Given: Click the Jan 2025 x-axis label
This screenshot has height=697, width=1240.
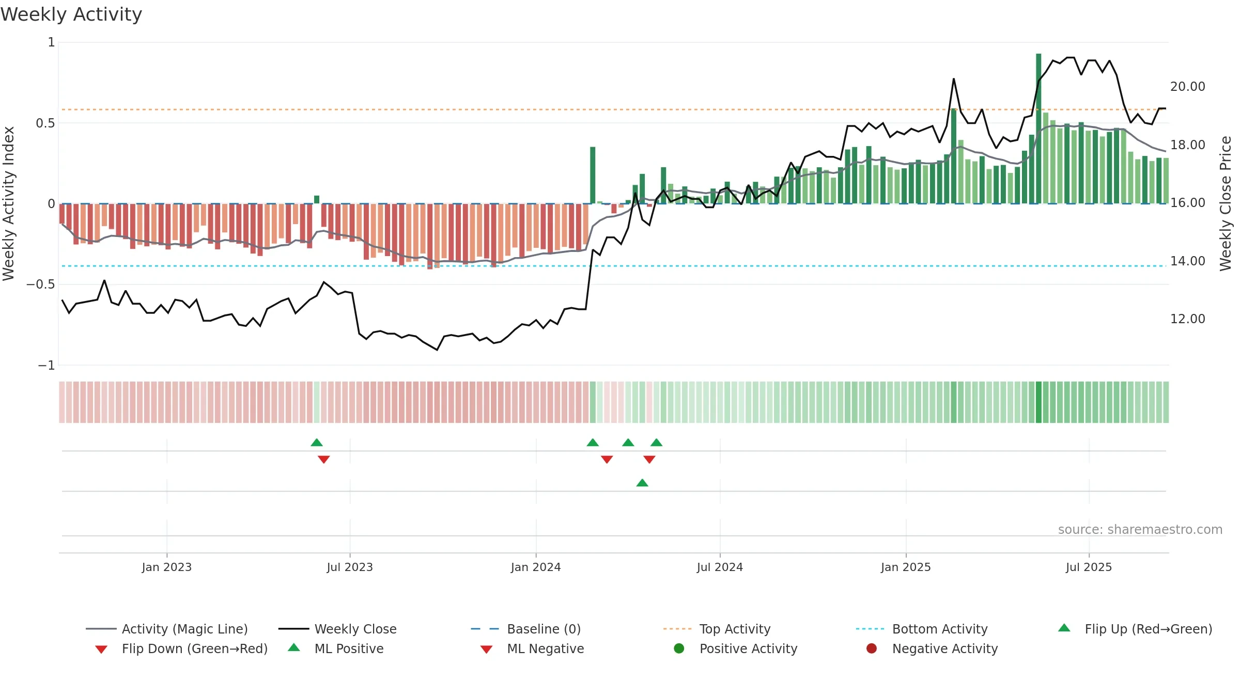Looking at the screenshot, I should click(906, 567).
